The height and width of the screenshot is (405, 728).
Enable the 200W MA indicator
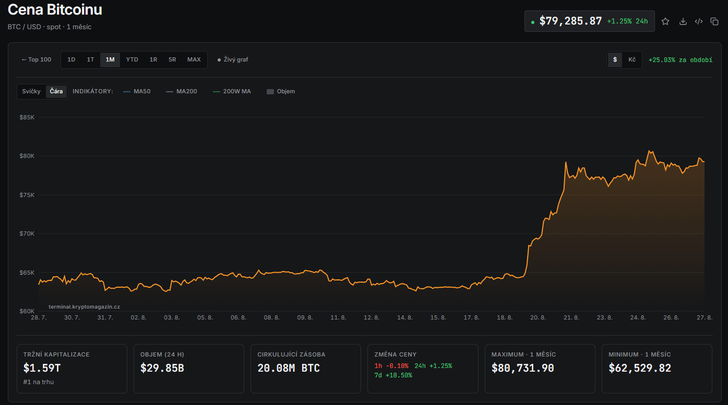pos(232,91)
